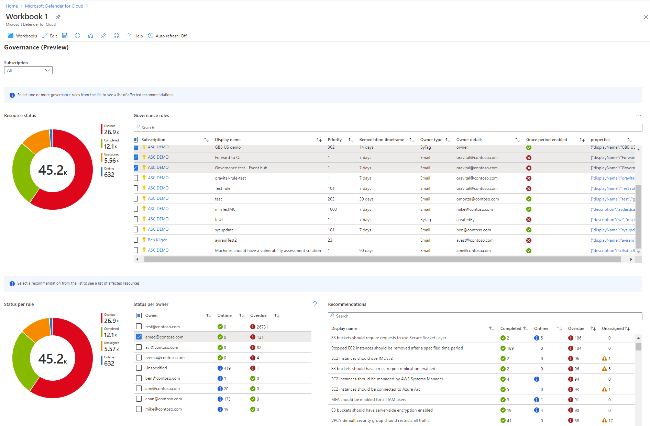Screen dimensions: 650x426
Task: Uncheck the amed@contoso.com owner checkbox
Action: (139, 337)
